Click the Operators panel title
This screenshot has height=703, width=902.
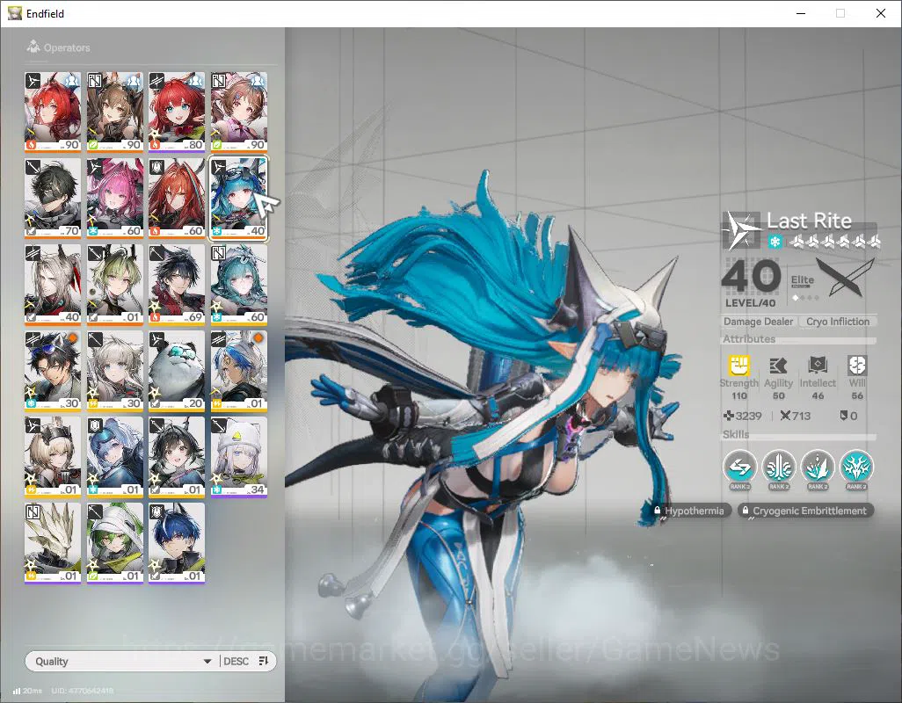(67, 47)
